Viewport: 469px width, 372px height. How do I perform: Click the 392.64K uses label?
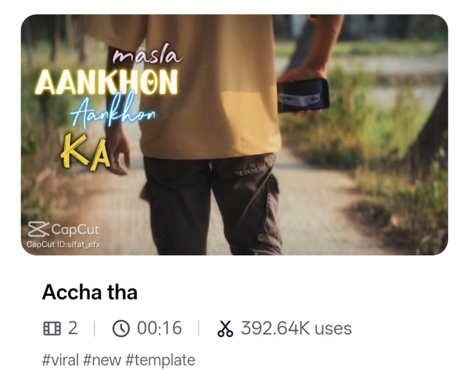(x=296, y=328)
